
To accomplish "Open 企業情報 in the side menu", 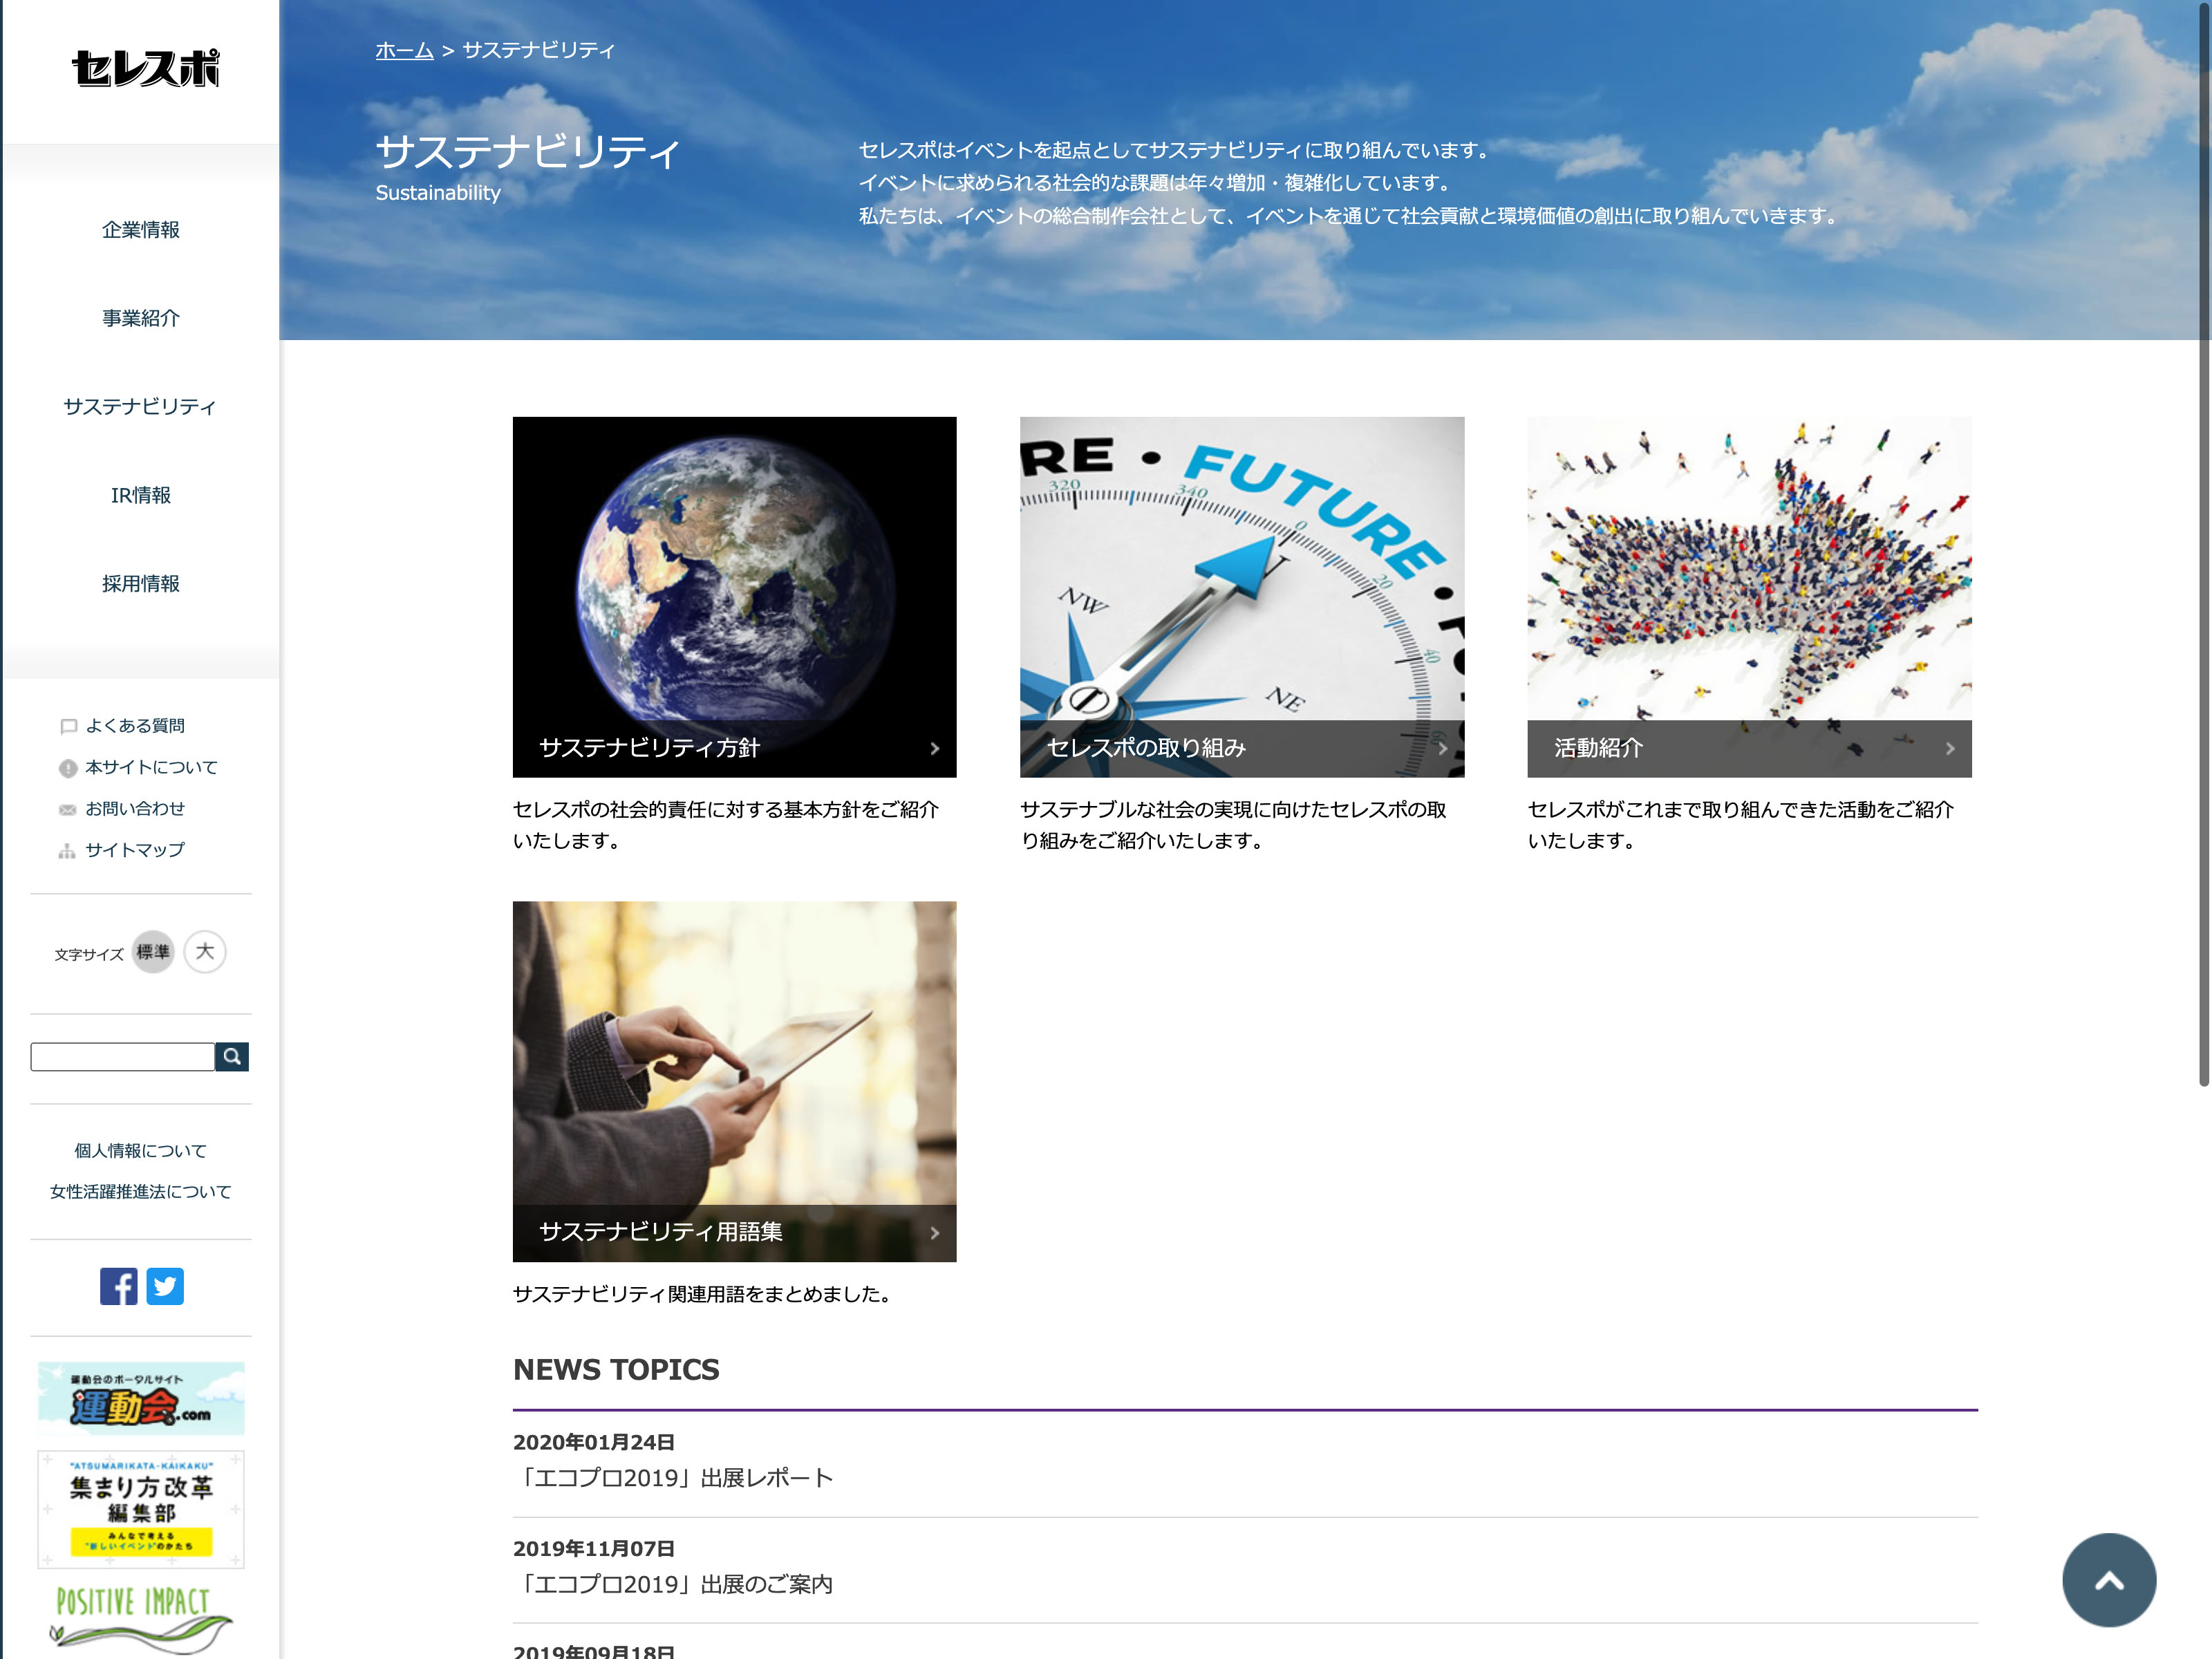I will pyautogui.click(x=141, y=230).
